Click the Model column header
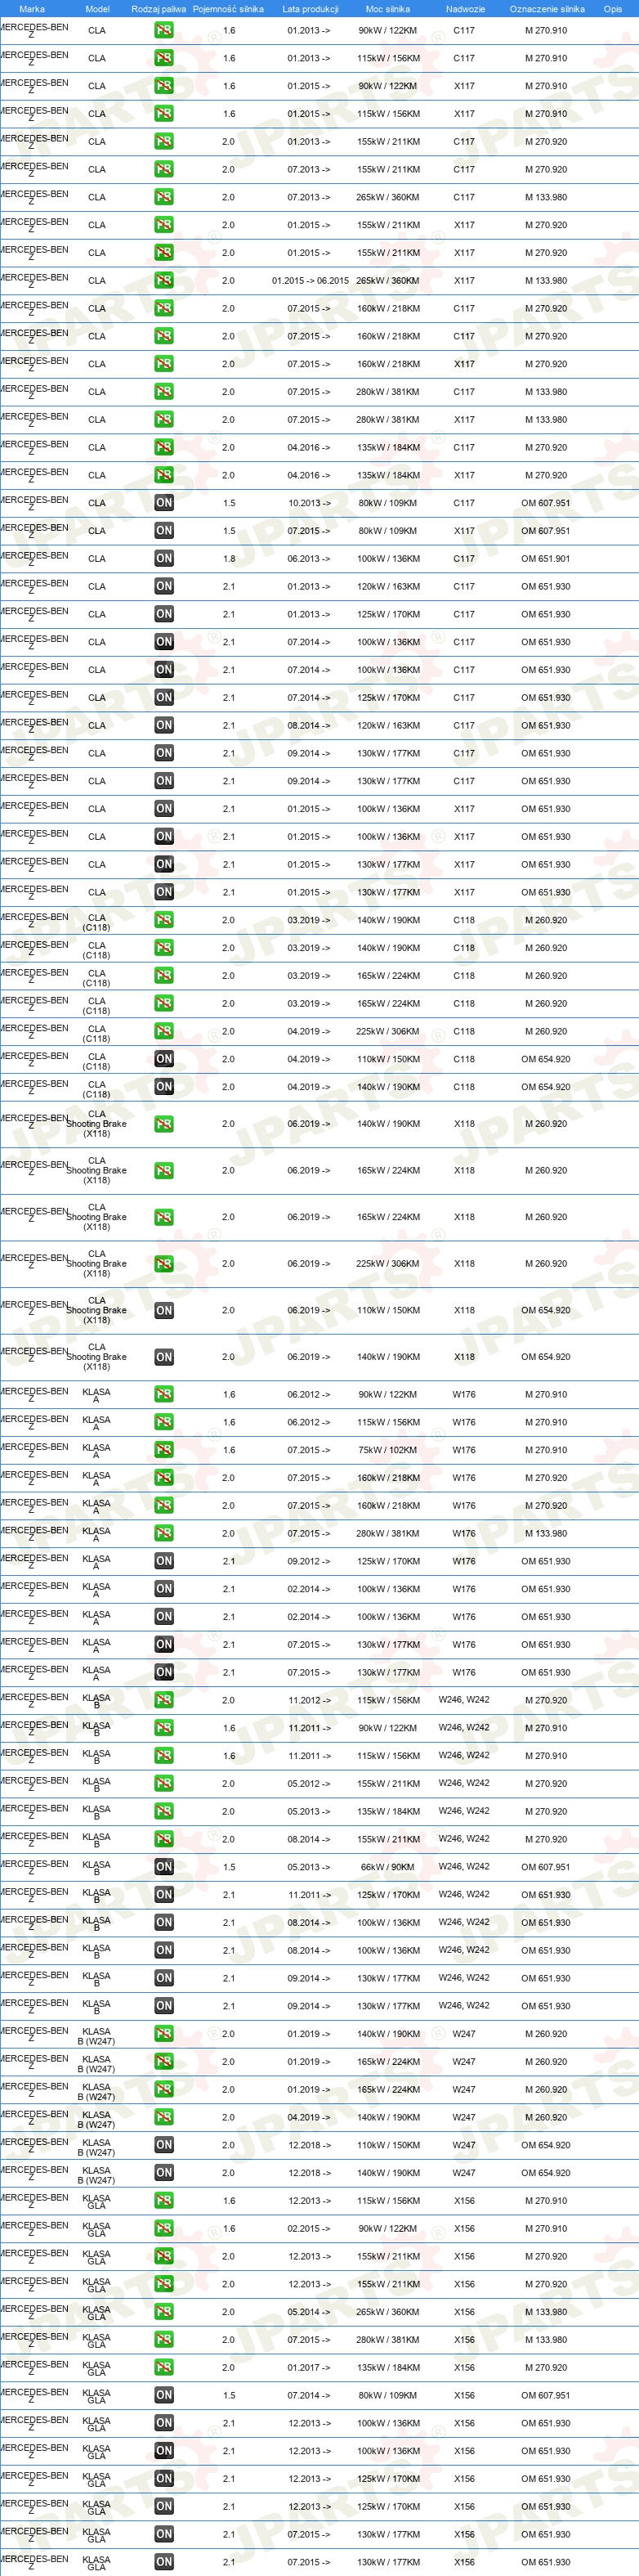639x2576 pixels. (97, 9)
